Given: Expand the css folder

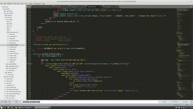Looking at the screenshot, I should (x=6, y=21).
